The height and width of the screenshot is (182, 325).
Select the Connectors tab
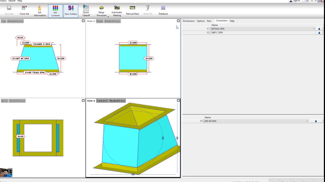[222, 21]
